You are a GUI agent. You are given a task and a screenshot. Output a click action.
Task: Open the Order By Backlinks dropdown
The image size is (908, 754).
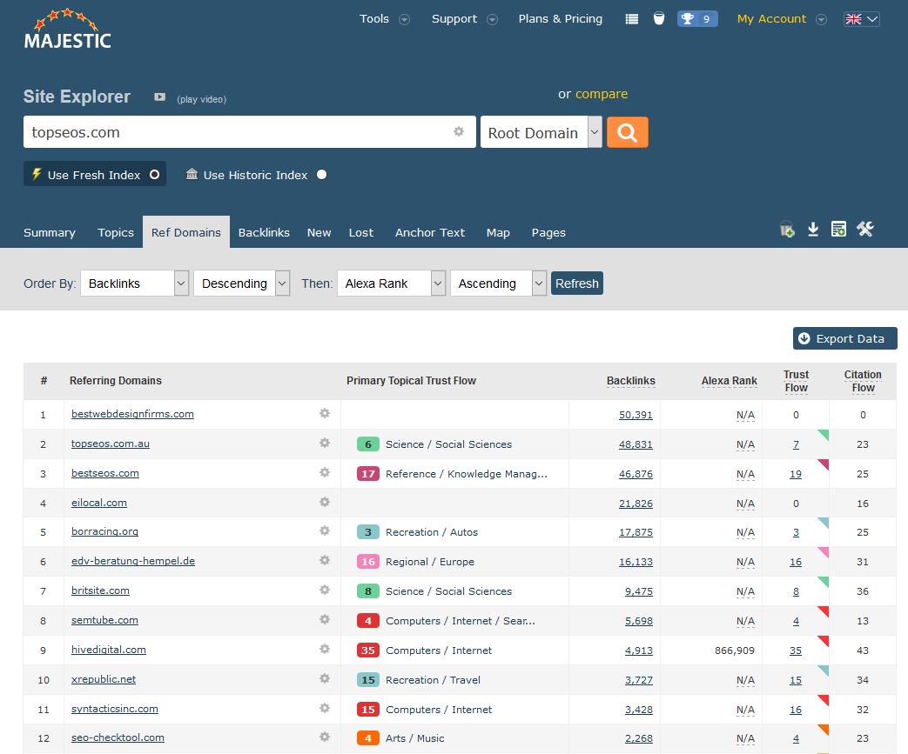pos(135,283)
